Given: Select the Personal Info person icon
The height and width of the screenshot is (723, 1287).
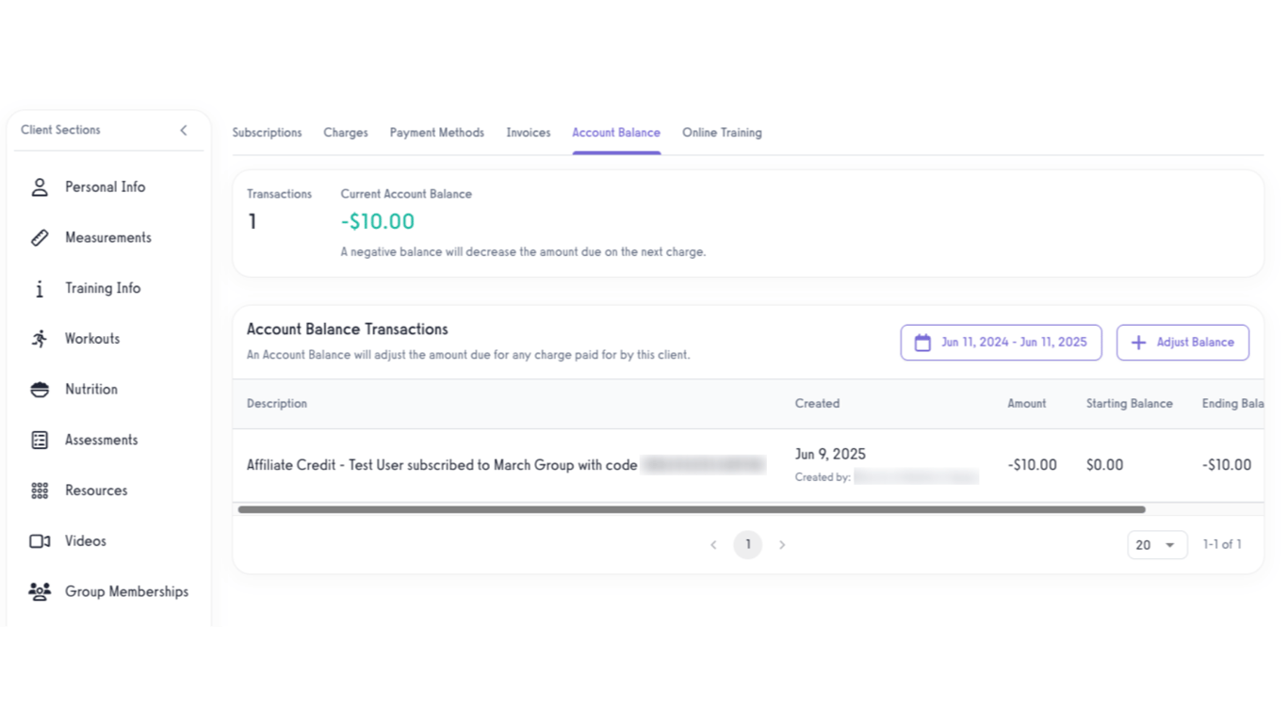Looking at the screenshot, I should [x=40, y=186].
